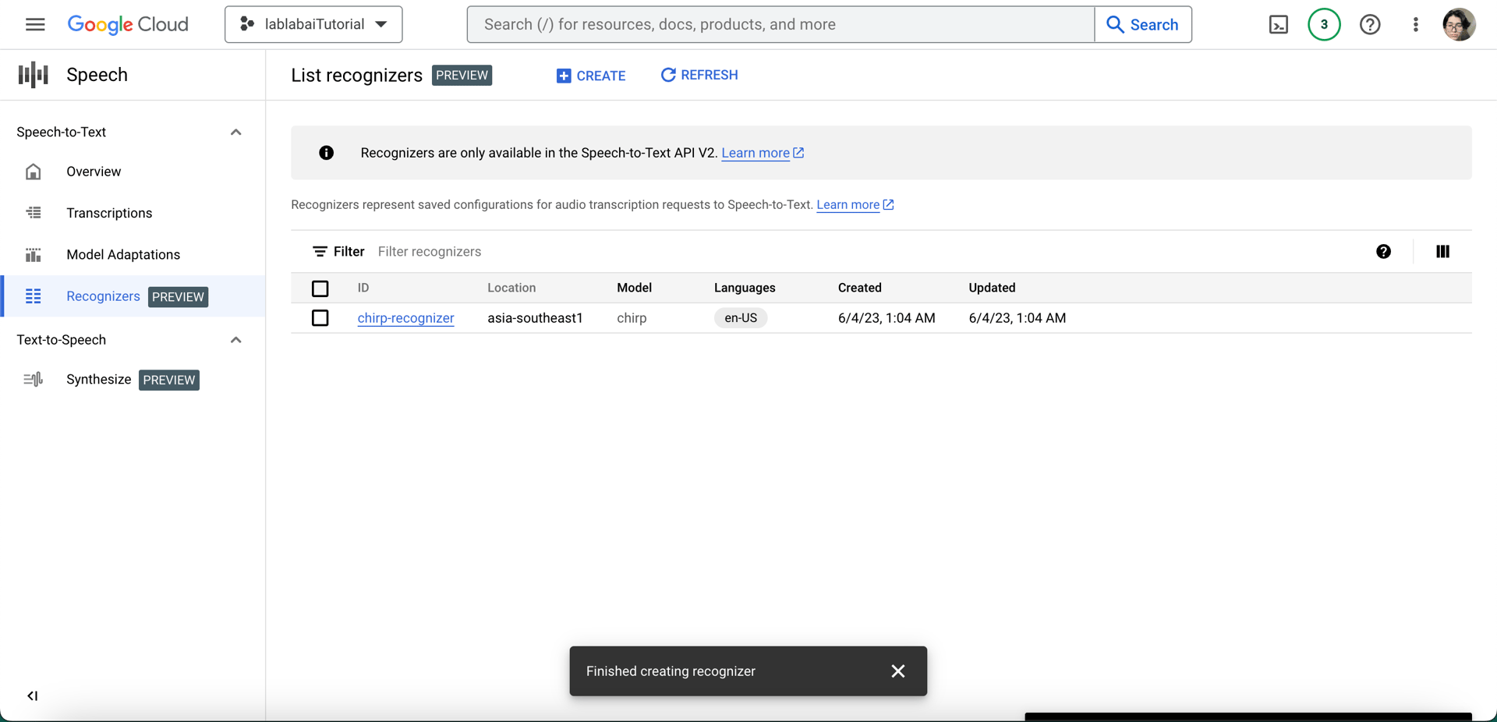Check the chirp-recognizer row checkbox
Viewport: 1497px width, 722px height.
[x=320, y=318]
